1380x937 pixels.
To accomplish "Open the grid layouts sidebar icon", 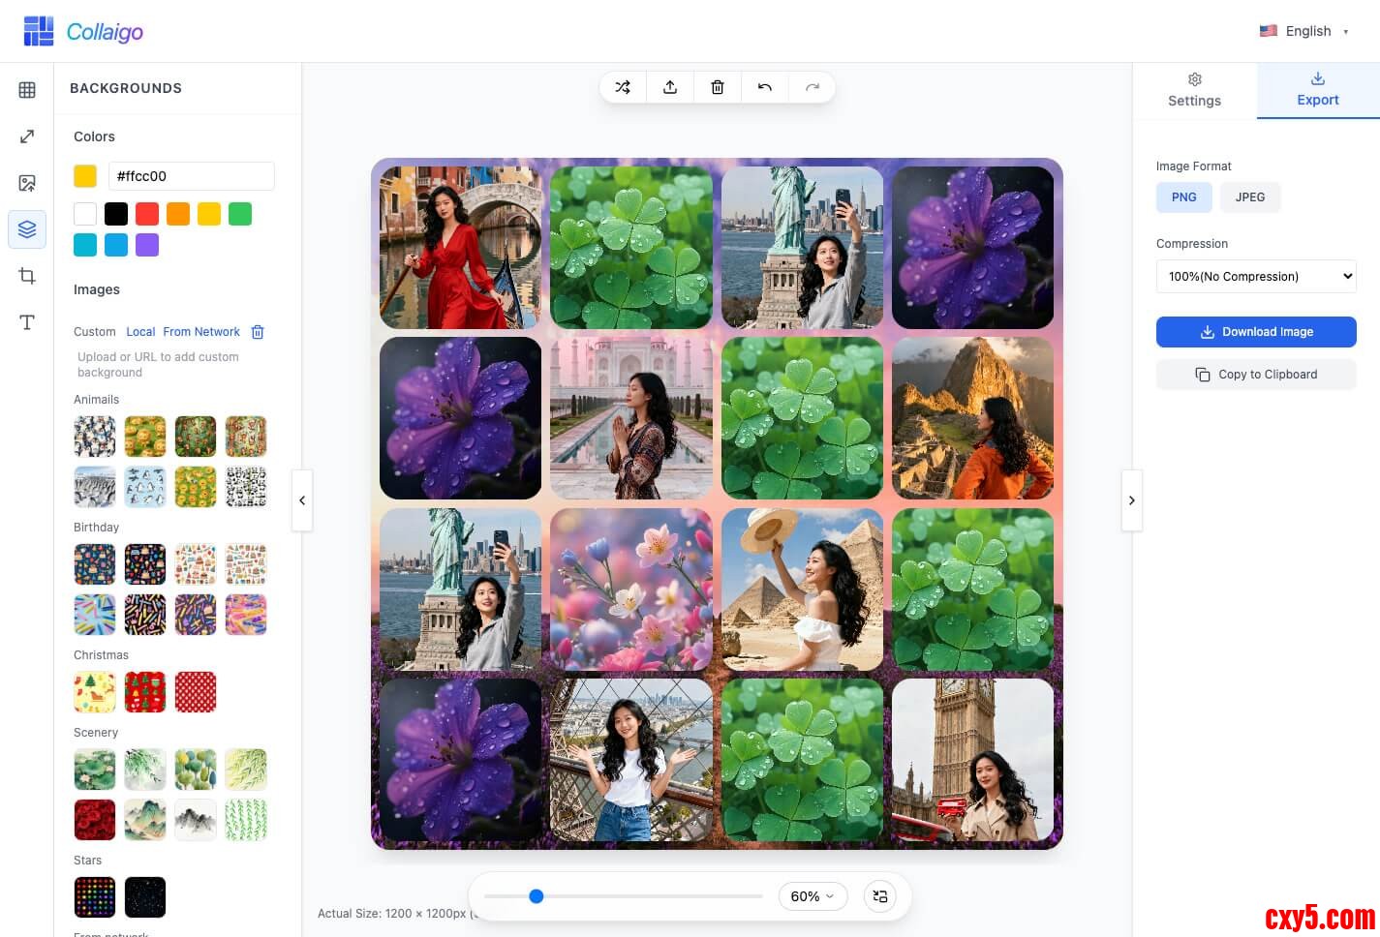I will tap(27, 90).
